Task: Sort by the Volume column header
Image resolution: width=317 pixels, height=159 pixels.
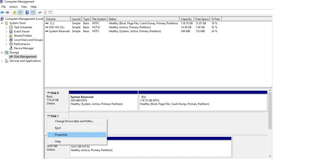Action: point(57,19)
